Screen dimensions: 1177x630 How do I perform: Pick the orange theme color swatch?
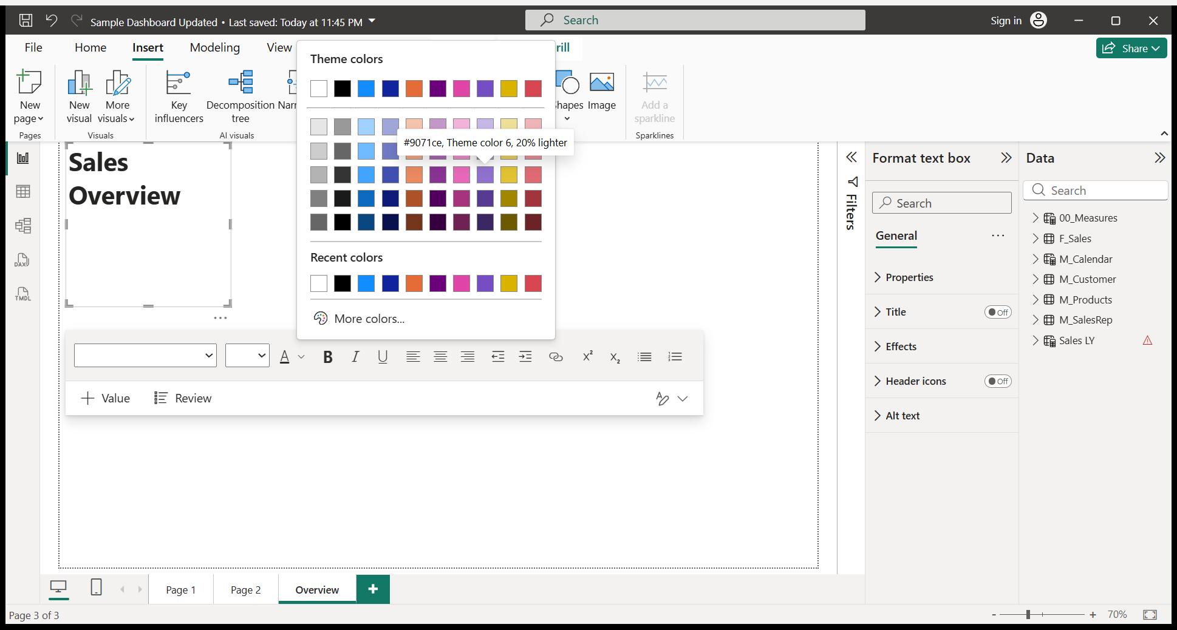[414, 89]
